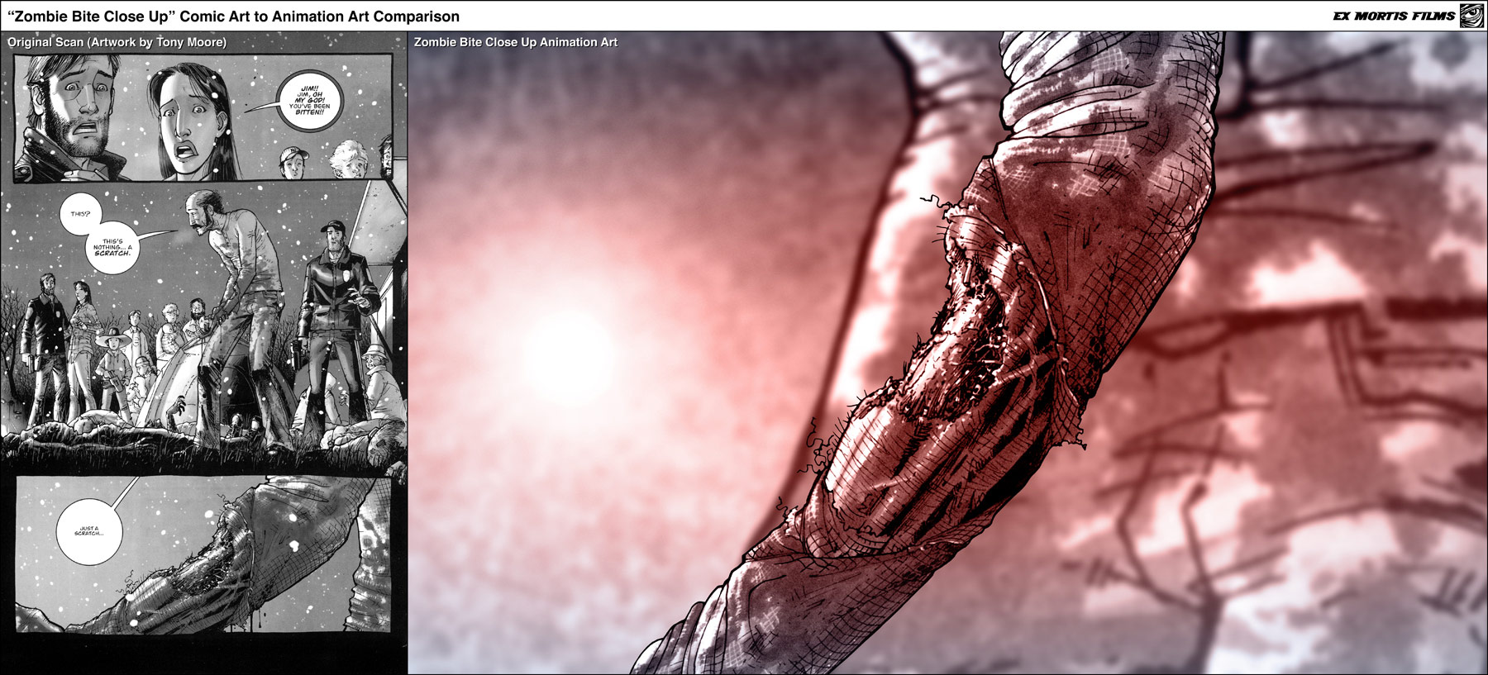Click the small speech bubble reading THIS?
1488x675 pixels.
point(80,213)
